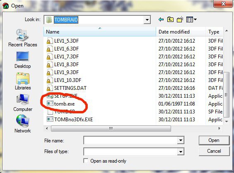Create a new folder icon
234x173 pixels.
pos(180,19)
